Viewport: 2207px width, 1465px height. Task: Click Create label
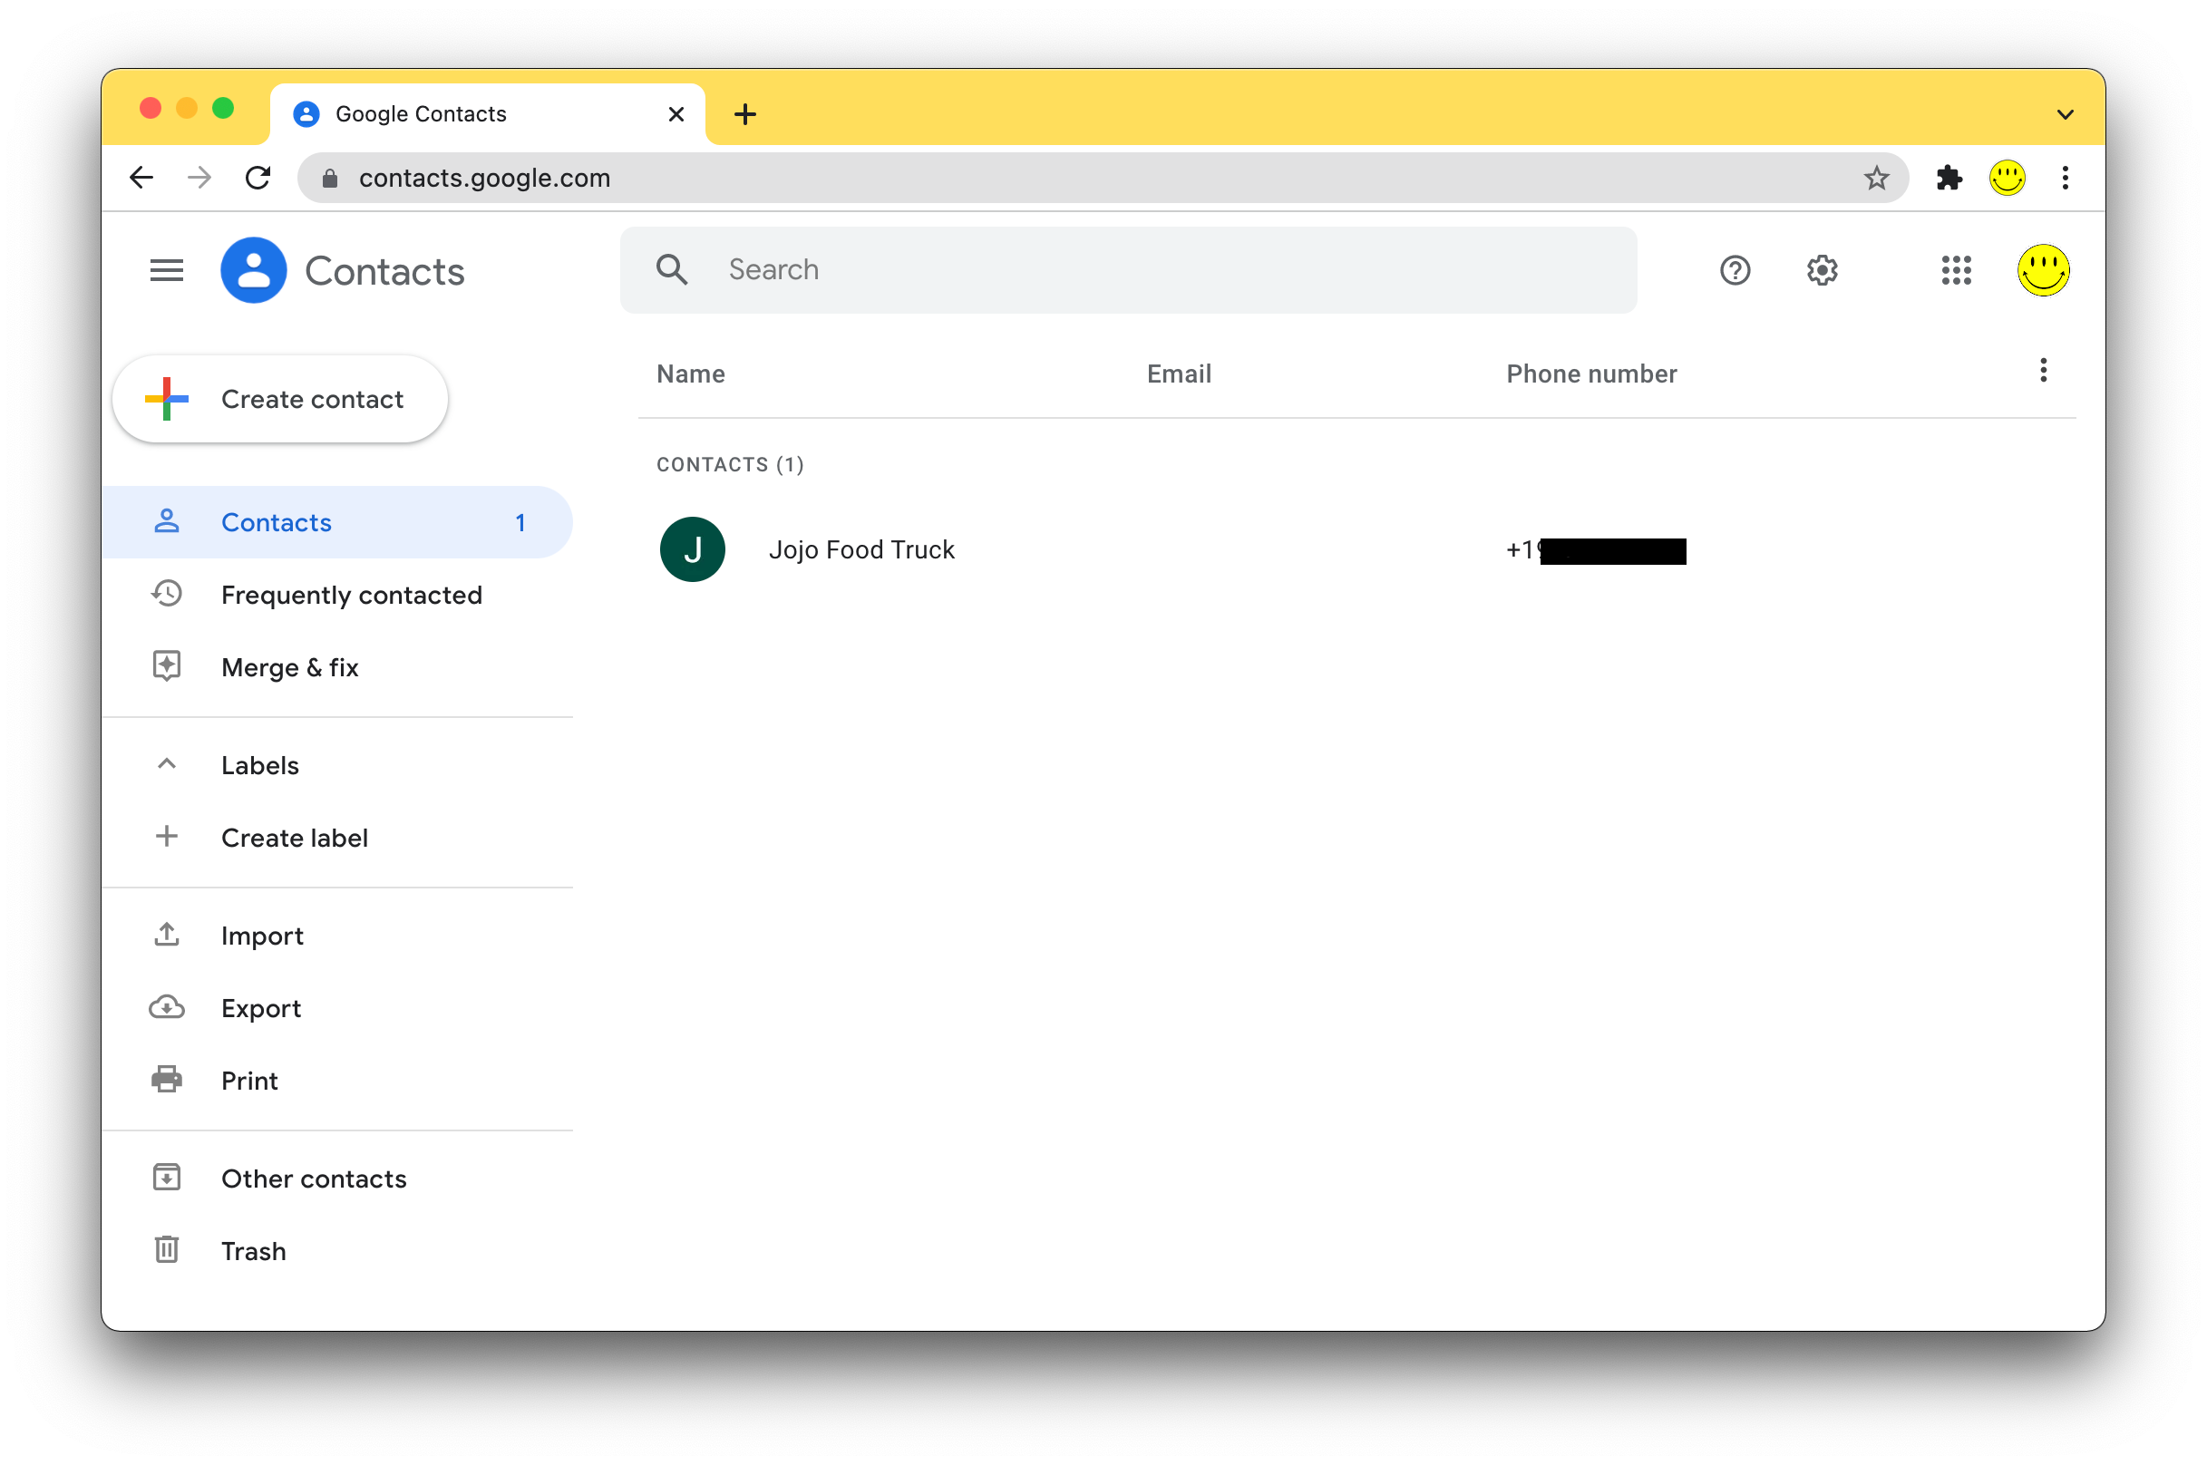(x=337, y=838)
